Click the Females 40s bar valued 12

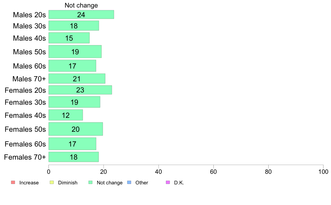click(x=66, y=115)
